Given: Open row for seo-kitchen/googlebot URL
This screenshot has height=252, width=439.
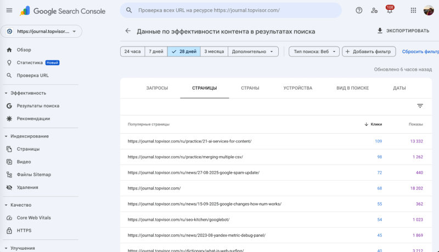Looking at the screenshot, I should 276,219.
